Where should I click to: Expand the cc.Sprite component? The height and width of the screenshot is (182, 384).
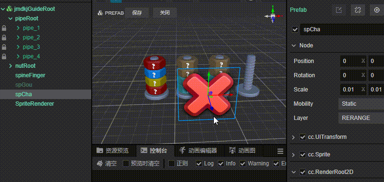[x=293, y=155]
